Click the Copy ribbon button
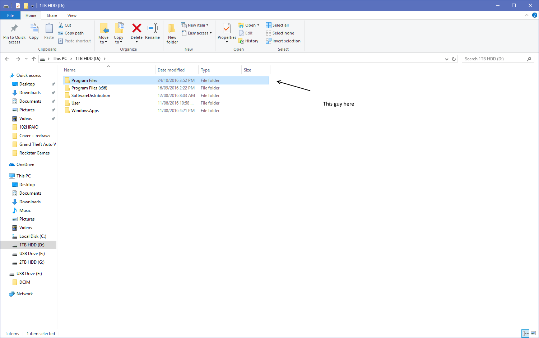The image size is (539, 338). coord(34,31)
